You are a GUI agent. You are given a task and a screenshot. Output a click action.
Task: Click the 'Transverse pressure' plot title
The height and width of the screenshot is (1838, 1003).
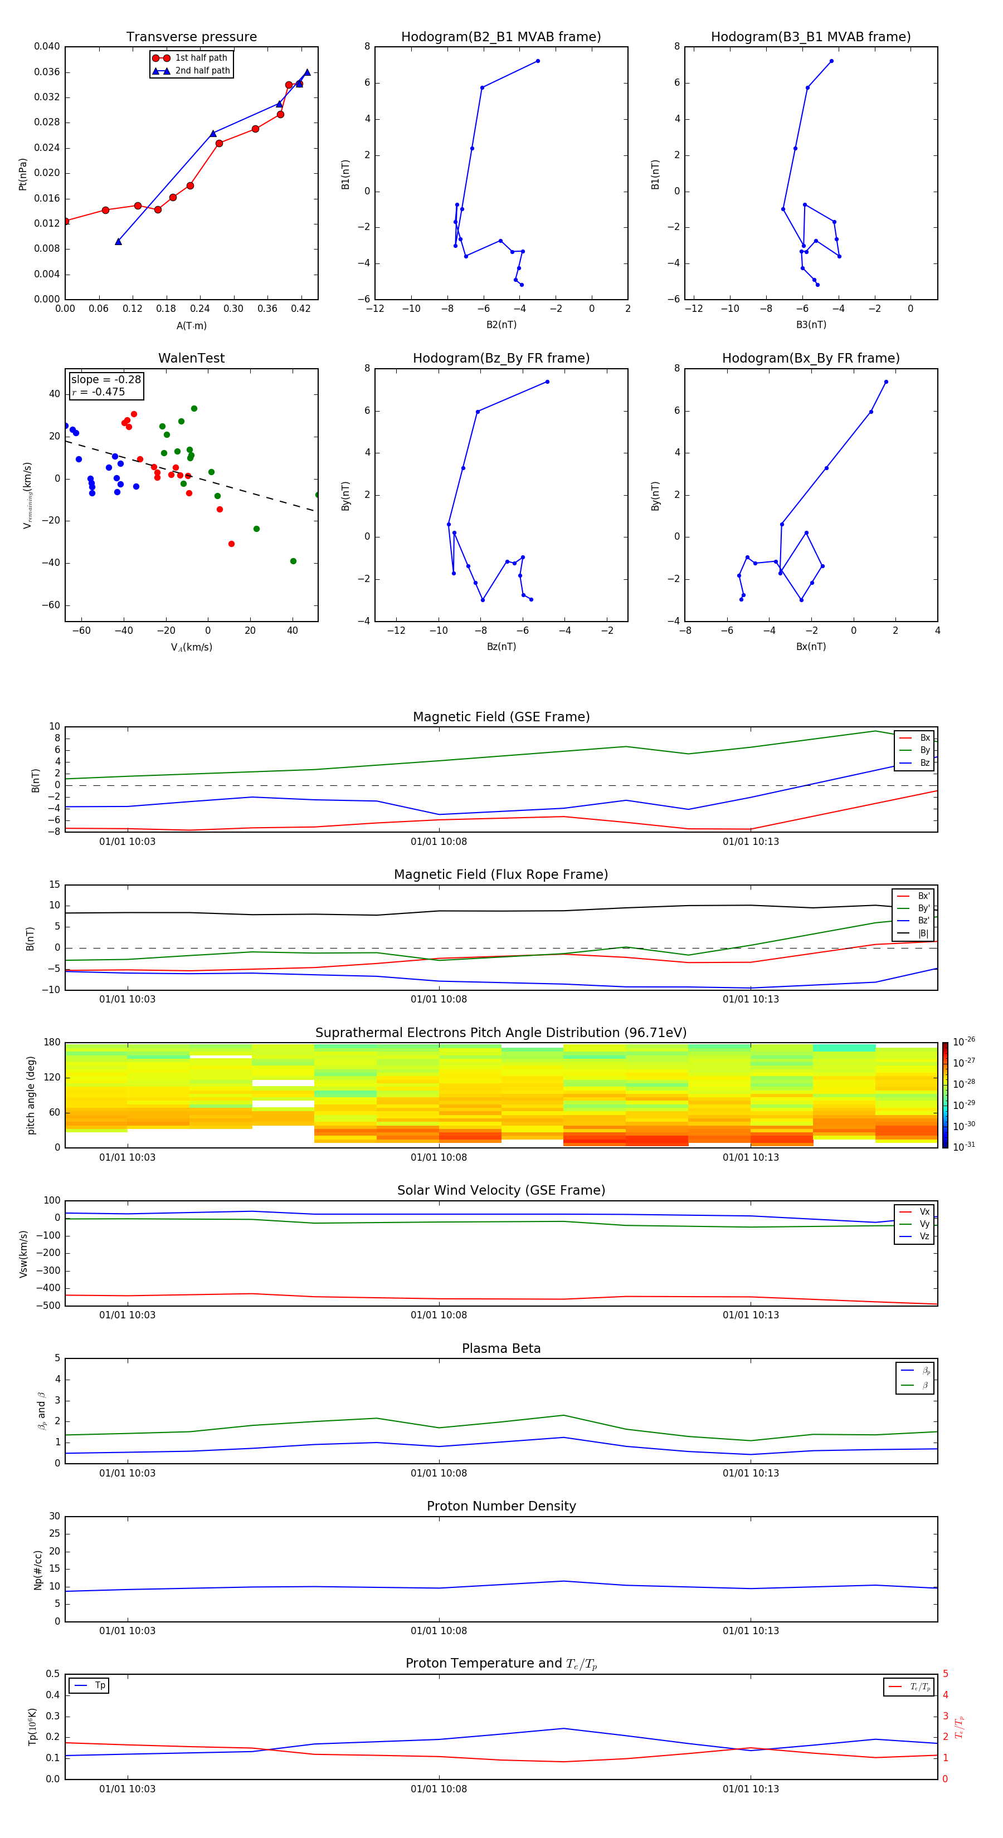coord(191,37)
